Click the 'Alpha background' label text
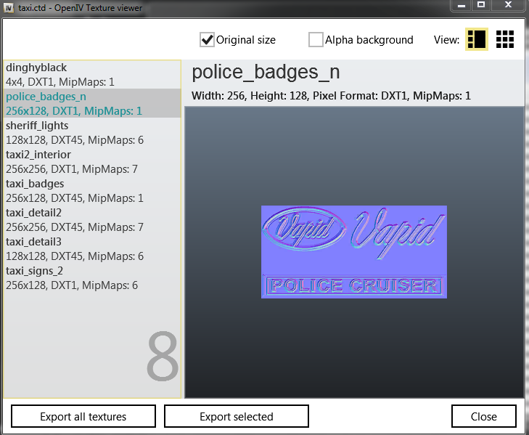The image size is (529, 435). coord(369,40)
